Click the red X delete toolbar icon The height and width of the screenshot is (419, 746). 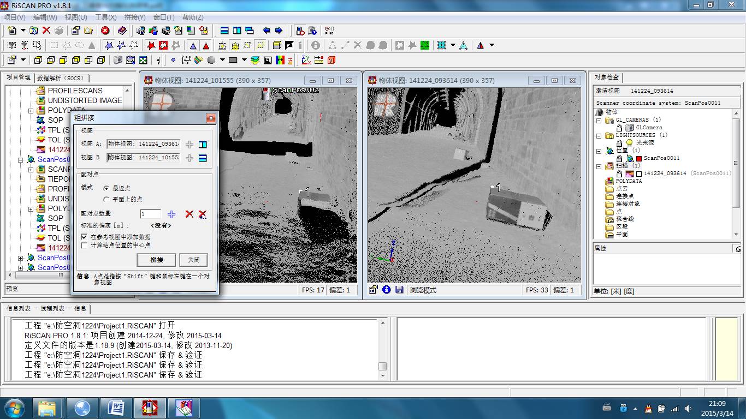click(46, 31)
